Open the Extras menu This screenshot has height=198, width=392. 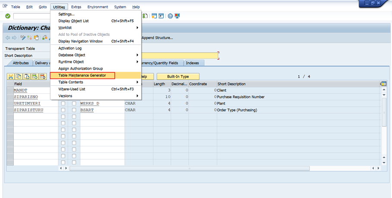[x=76, y=7]
